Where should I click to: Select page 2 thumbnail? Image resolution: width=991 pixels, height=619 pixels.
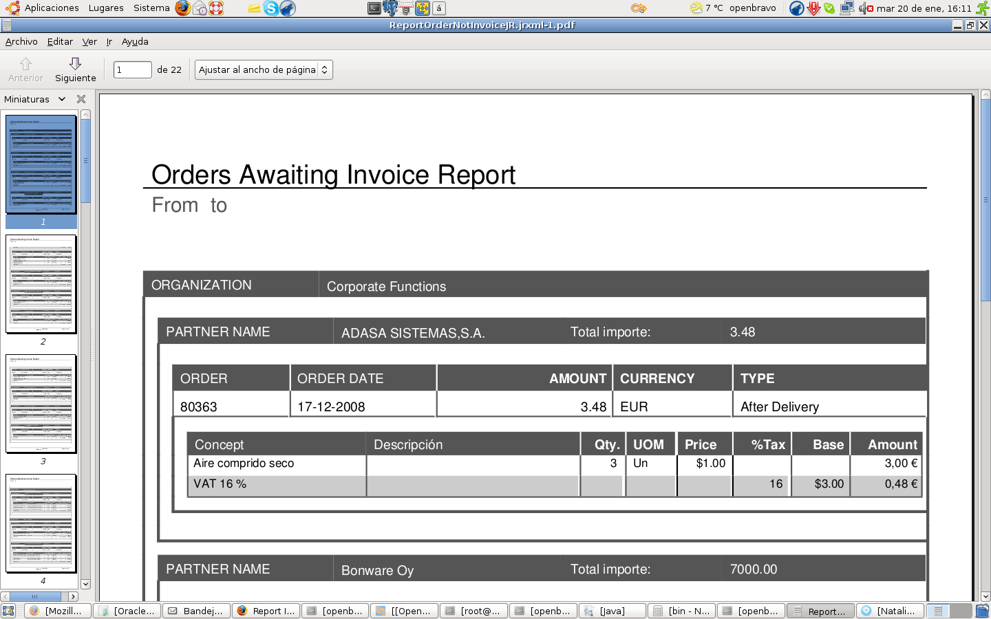[x=41, y=284]
